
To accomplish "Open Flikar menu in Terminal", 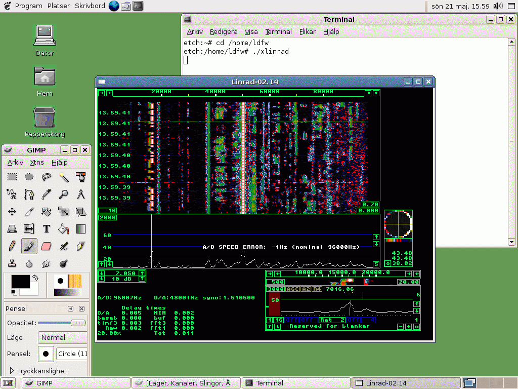I will click(308, 32).
